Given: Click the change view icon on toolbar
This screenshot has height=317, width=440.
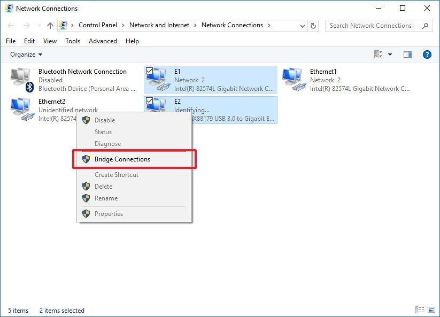Looking at the screenshot, I should click(378, 54).
